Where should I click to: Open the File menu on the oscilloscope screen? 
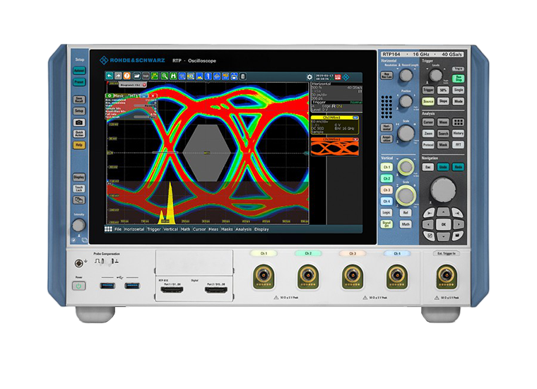point(118,229)
